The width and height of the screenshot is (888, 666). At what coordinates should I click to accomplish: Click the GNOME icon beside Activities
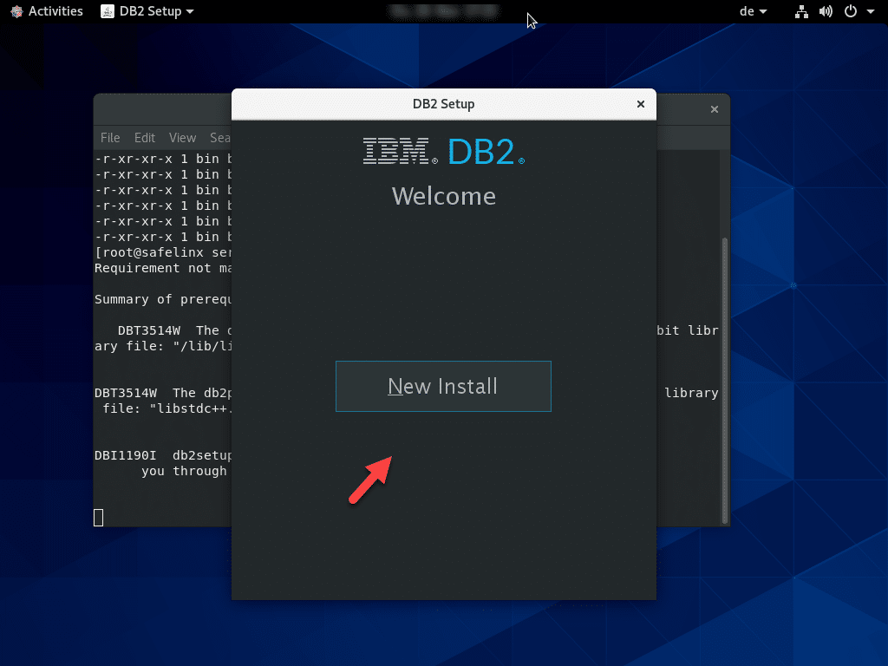point(16,11)
